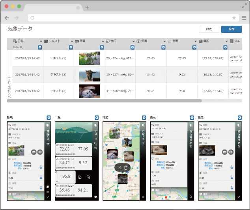Open gear settings for the 地図 screen
Screen dimensions: 250x210
[145, 117]
